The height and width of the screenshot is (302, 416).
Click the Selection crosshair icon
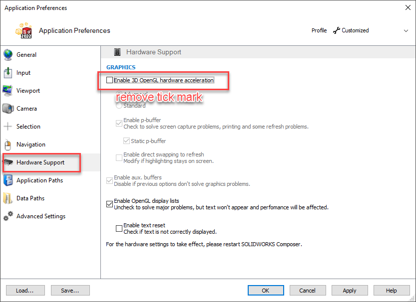coord(7,127)
